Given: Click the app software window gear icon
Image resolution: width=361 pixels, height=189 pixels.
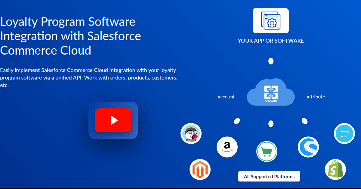Looking at the screenshot, I should coord(271,21).
